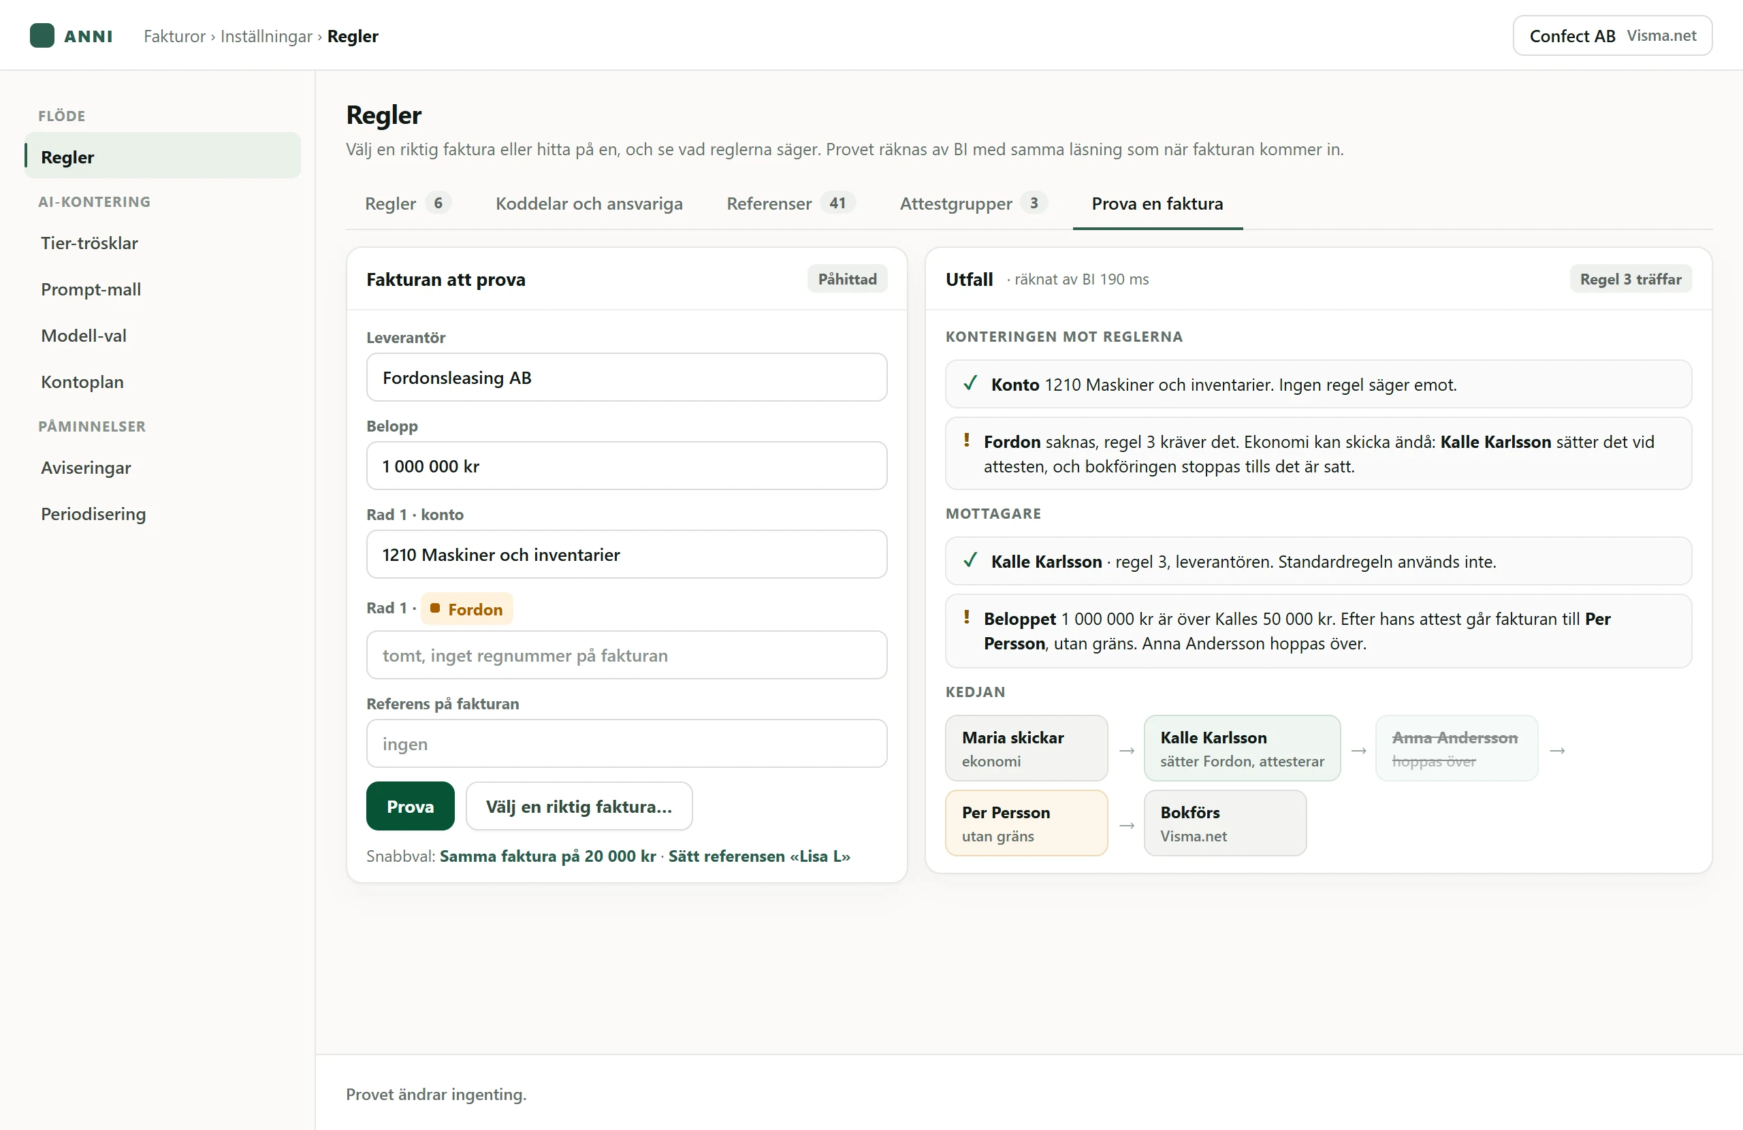The width and height of the screenshot is (1743, 1130).
Task: Click Välj en riktig faktura button
Action: tap(579, 806)
